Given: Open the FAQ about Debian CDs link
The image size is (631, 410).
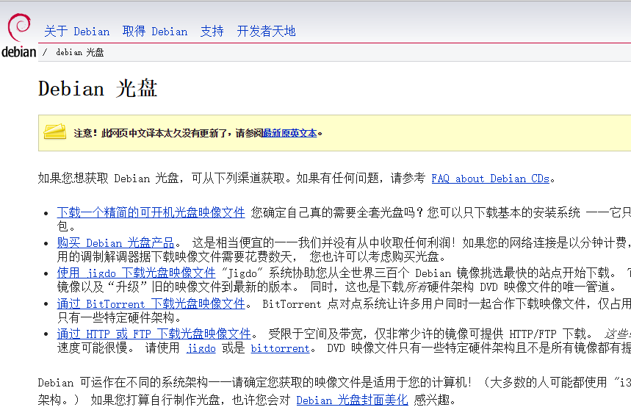Looking at the screenshot, I should (x=490, y=179).
